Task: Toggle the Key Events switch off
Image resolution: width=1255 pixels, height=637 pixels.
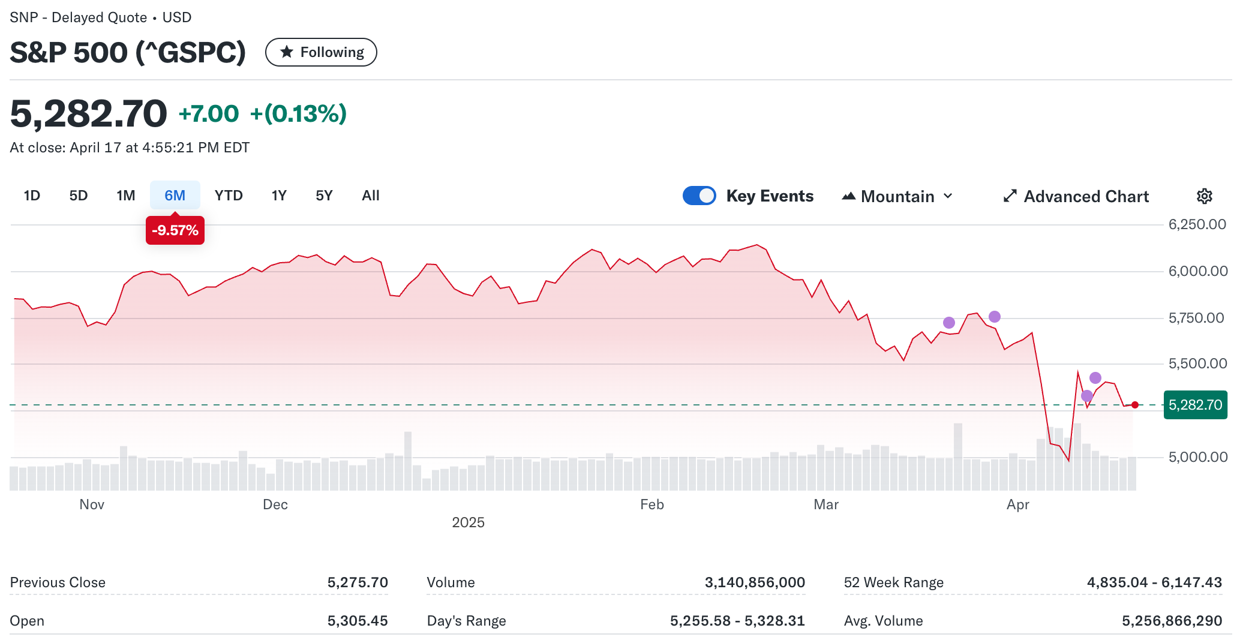Action: pyautogui.click(x=699, y=196)
